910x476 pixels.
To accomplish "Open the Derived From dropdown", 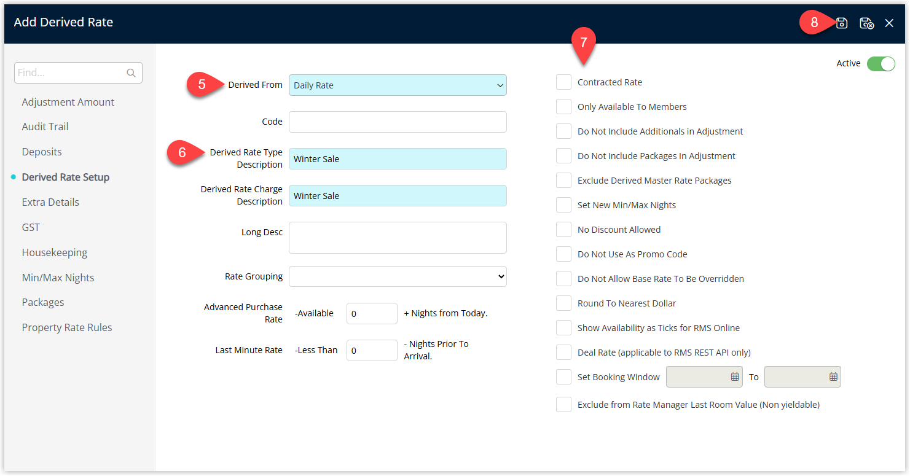I will click(398, 85).
